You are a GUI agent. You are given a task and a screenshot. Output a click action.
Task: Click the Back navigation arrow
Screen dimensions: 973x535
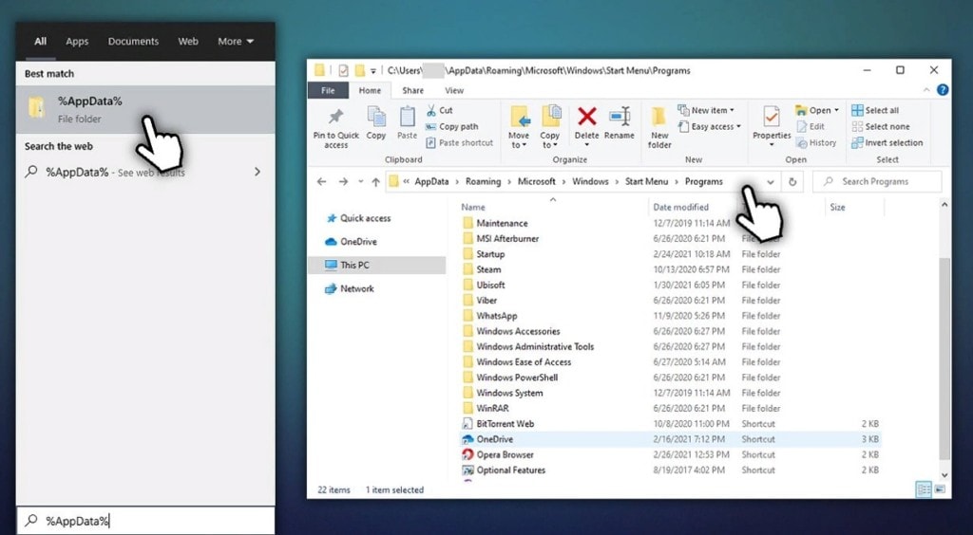click(x=321, y=181)
